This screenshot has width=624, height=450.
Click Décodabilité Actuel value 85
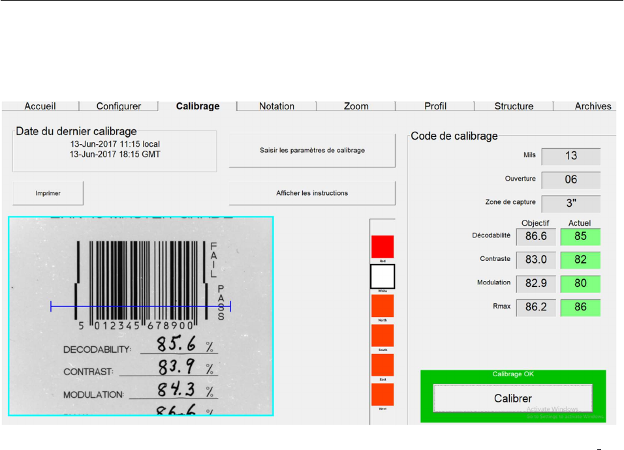[x=580, y=237]
